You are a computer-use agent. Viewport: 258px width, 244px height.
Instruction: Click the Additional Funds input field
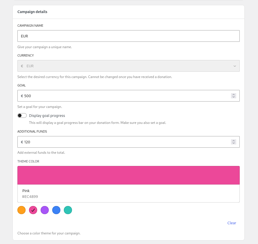(125, 142)
